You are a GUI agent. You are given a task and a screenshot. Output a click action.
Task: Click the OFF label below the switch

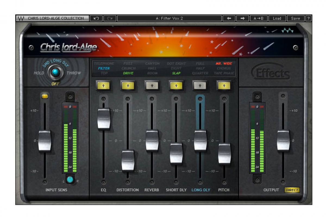[55, 84]
